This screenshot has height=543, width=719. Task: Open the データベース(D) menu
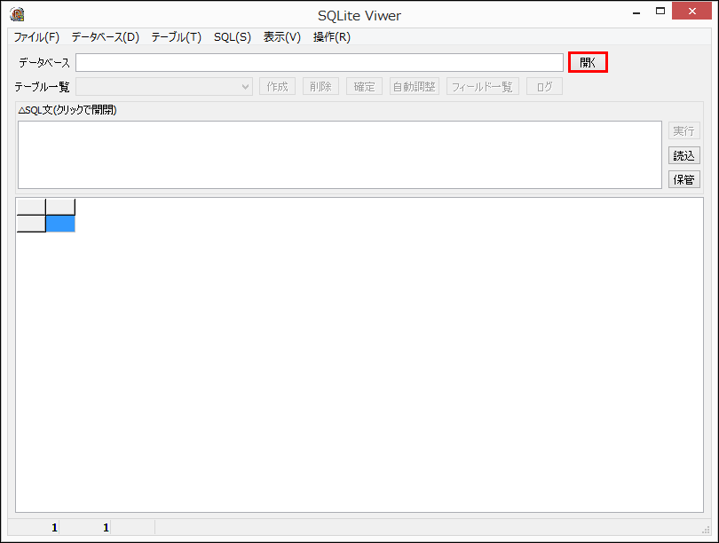coord(105,37)
